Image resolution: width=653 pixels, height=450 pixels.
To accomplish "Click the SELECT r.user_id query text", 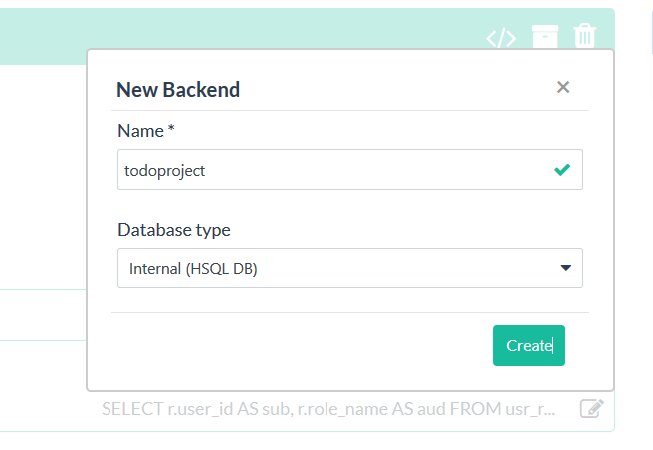I will (328, 409).
